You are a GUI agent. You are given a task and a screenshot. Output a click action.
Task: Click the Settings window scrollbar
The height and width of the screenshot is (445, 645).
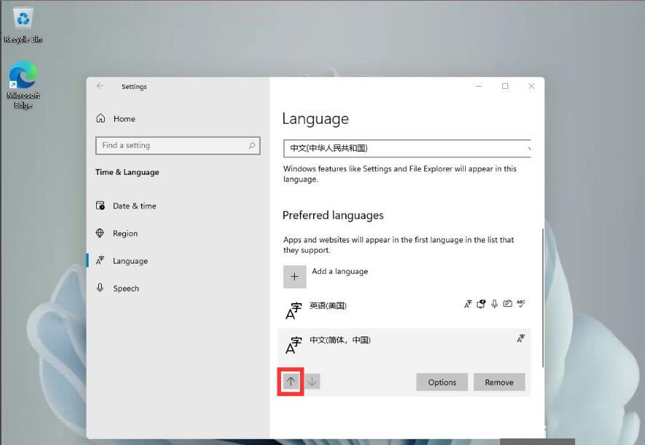coord(543,298)
